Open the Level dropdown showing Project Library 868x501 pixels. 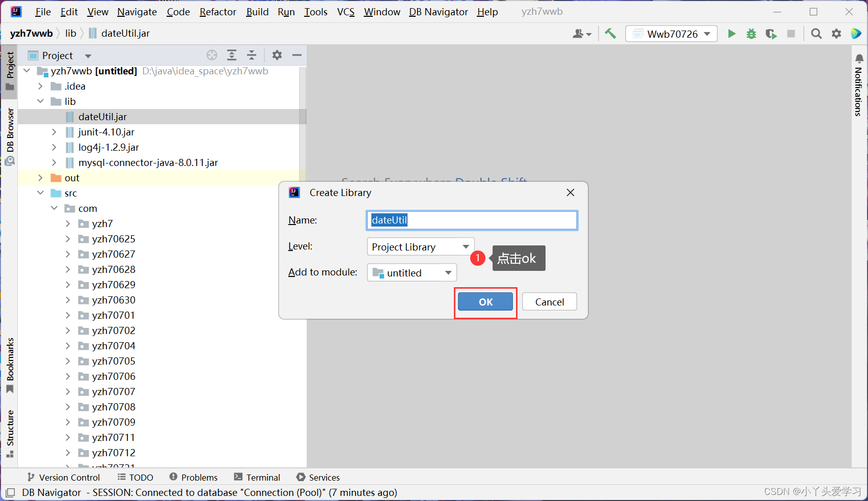[x=420, y=247]
